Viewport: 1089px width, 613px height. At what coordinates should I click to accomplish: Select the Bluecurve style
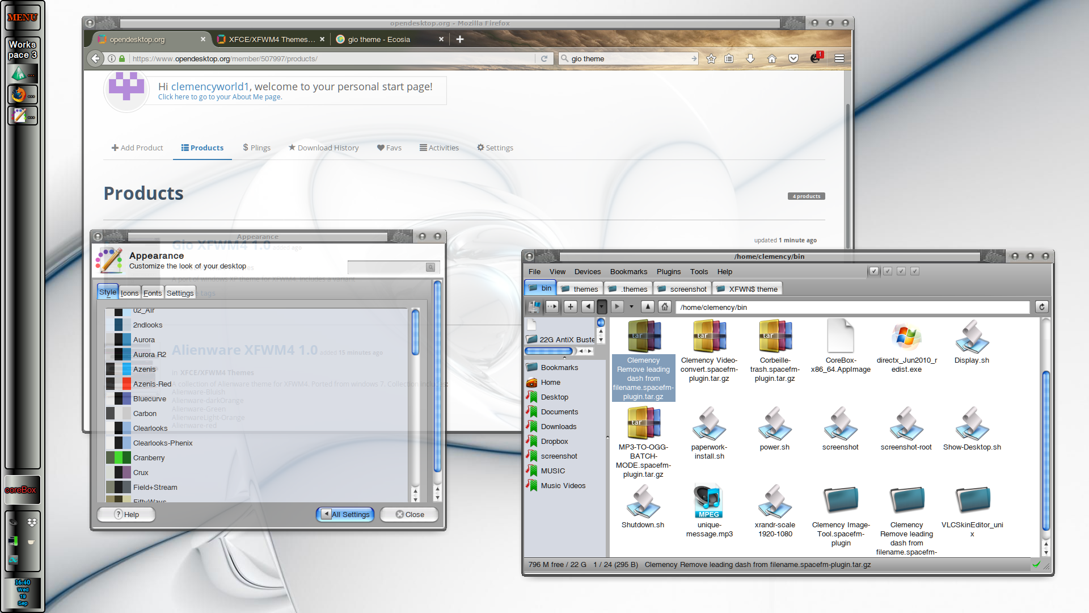[256, 398]
